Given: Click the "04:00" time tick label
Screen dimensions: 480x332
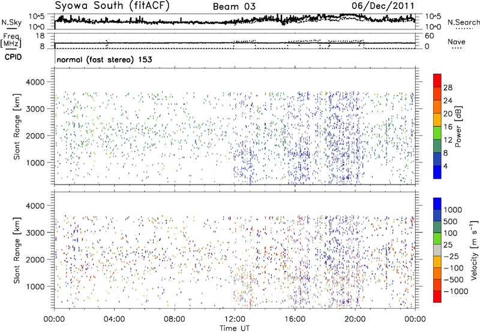Looking at the screenshot, I should pyautogui.click(x=114, y=319).
